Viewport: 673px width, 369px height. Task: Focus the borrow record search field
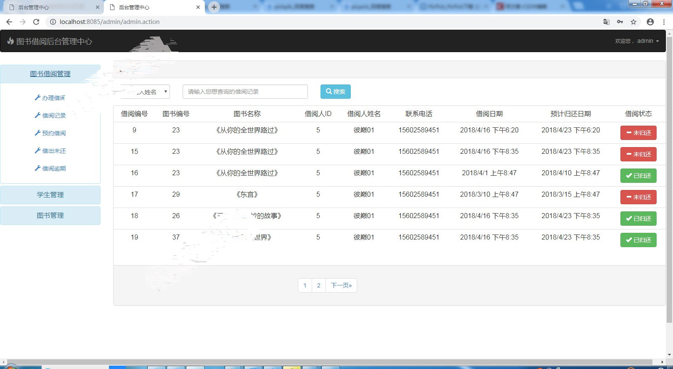coord(245,92)
